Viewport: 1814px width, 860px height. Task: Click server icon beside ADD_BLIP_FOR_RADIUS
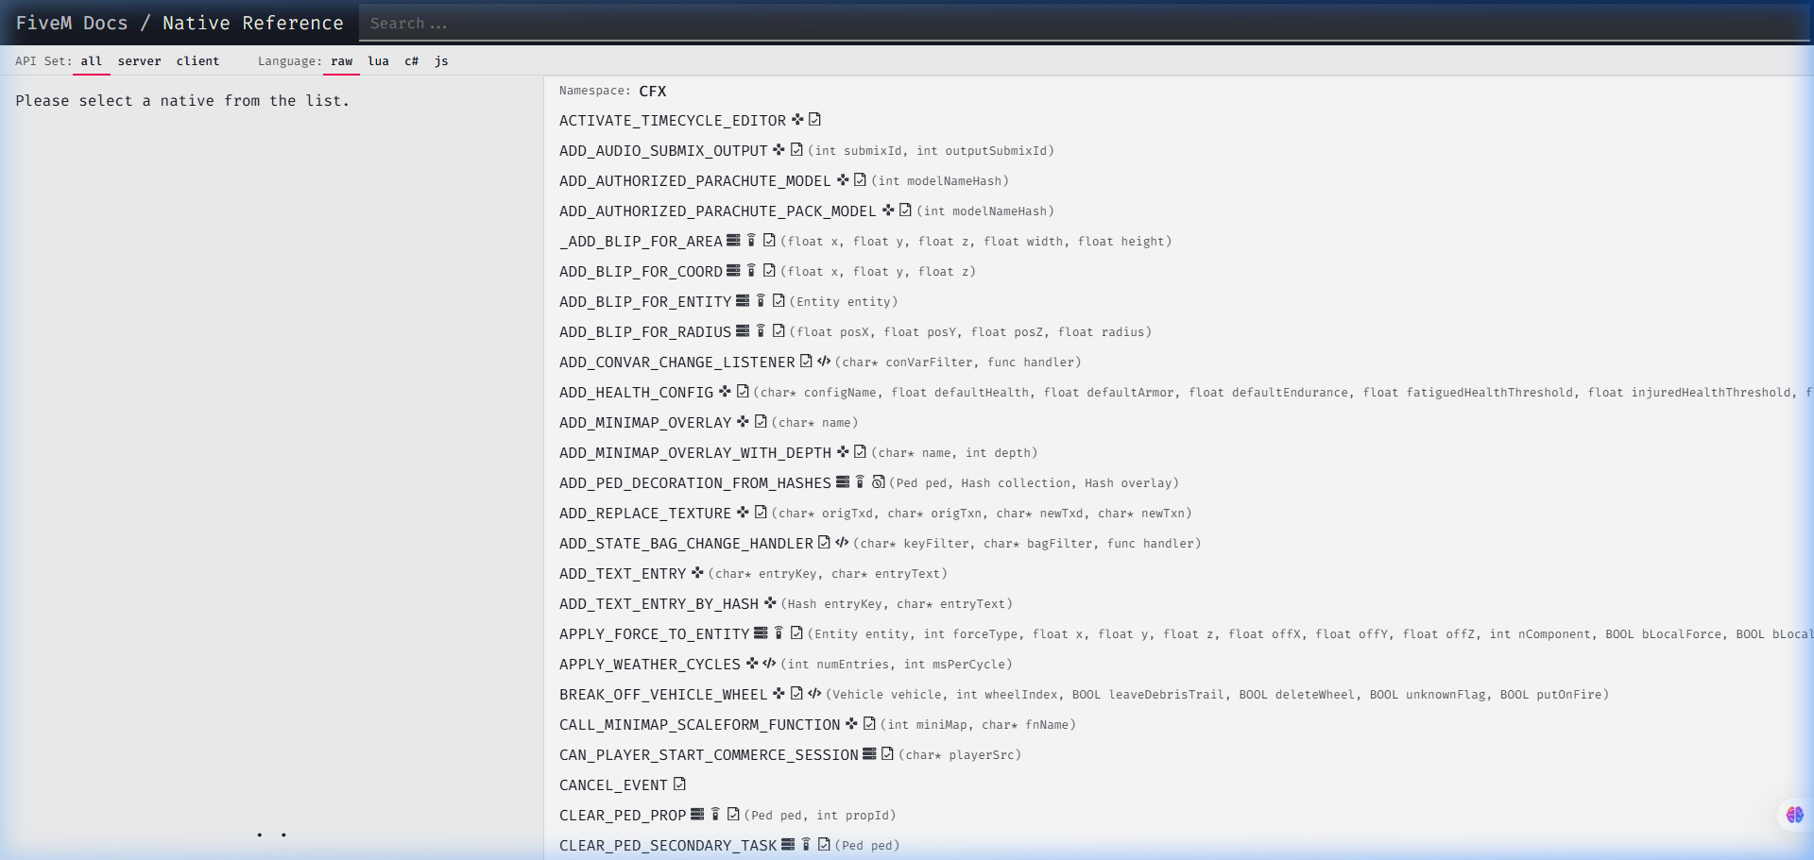pos(743,331)
